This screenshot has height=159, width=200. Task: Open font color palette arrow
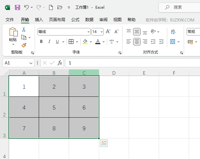click(x=104, y=42)
